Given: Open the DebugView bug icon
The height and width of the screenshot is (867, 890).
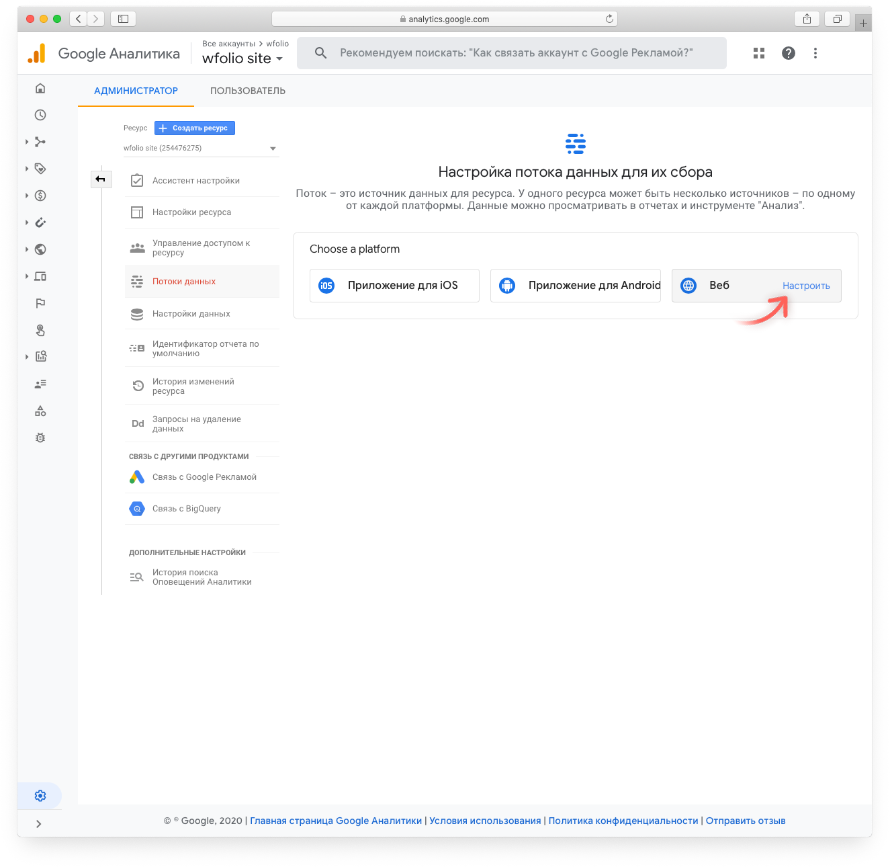Looking at the screenshot, I should point(40,438).
